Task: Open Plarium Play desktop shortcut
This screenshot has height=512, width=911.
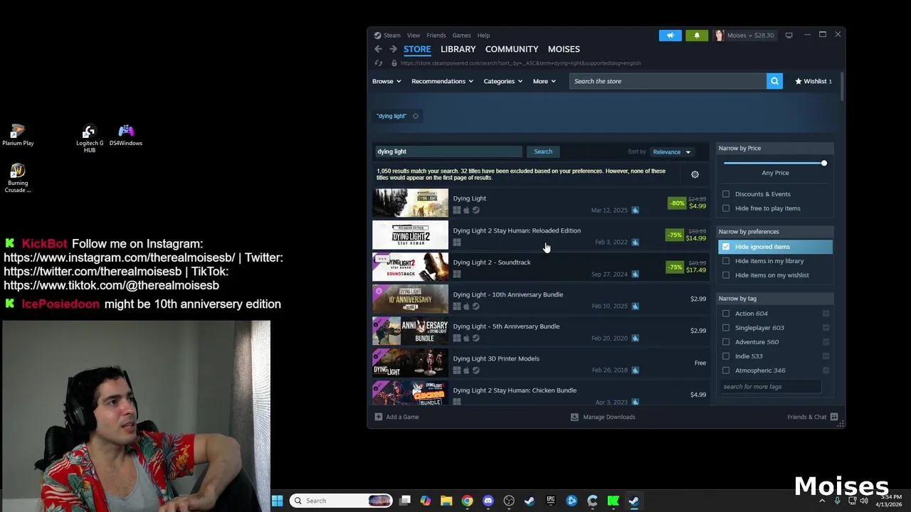Action: click(18, 135)
